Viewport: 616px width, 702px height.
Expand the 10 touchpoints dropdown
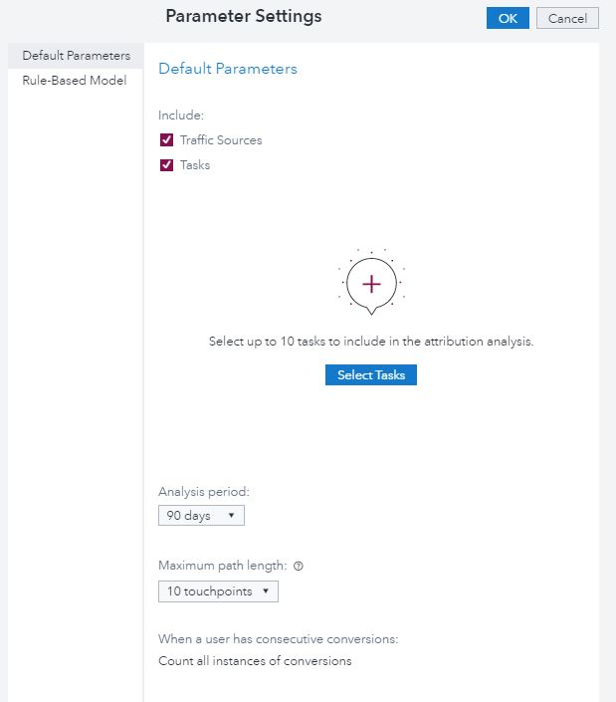[x=218, y=591]
